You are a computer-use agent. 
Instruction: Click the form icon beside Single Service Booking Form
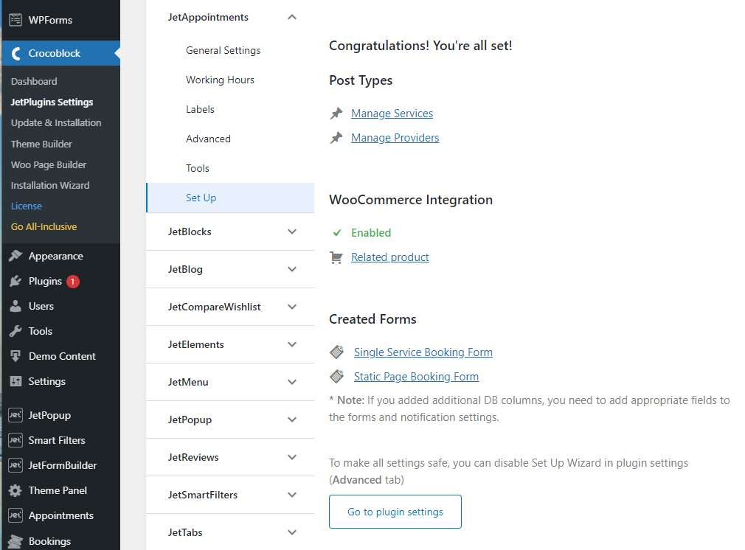click(337, 352)
